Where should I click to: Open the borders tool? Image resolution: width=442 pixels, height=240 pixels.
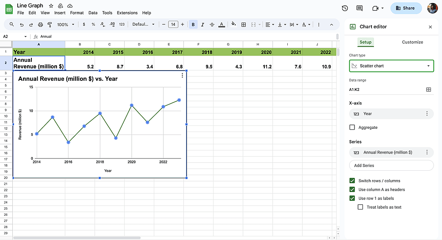(x=244, y=24)
